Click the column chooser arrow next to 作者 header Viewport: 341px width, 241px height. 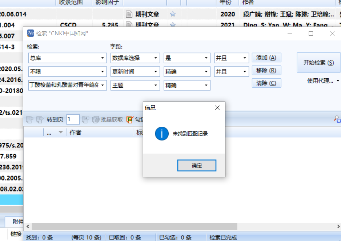click(61, 133)
